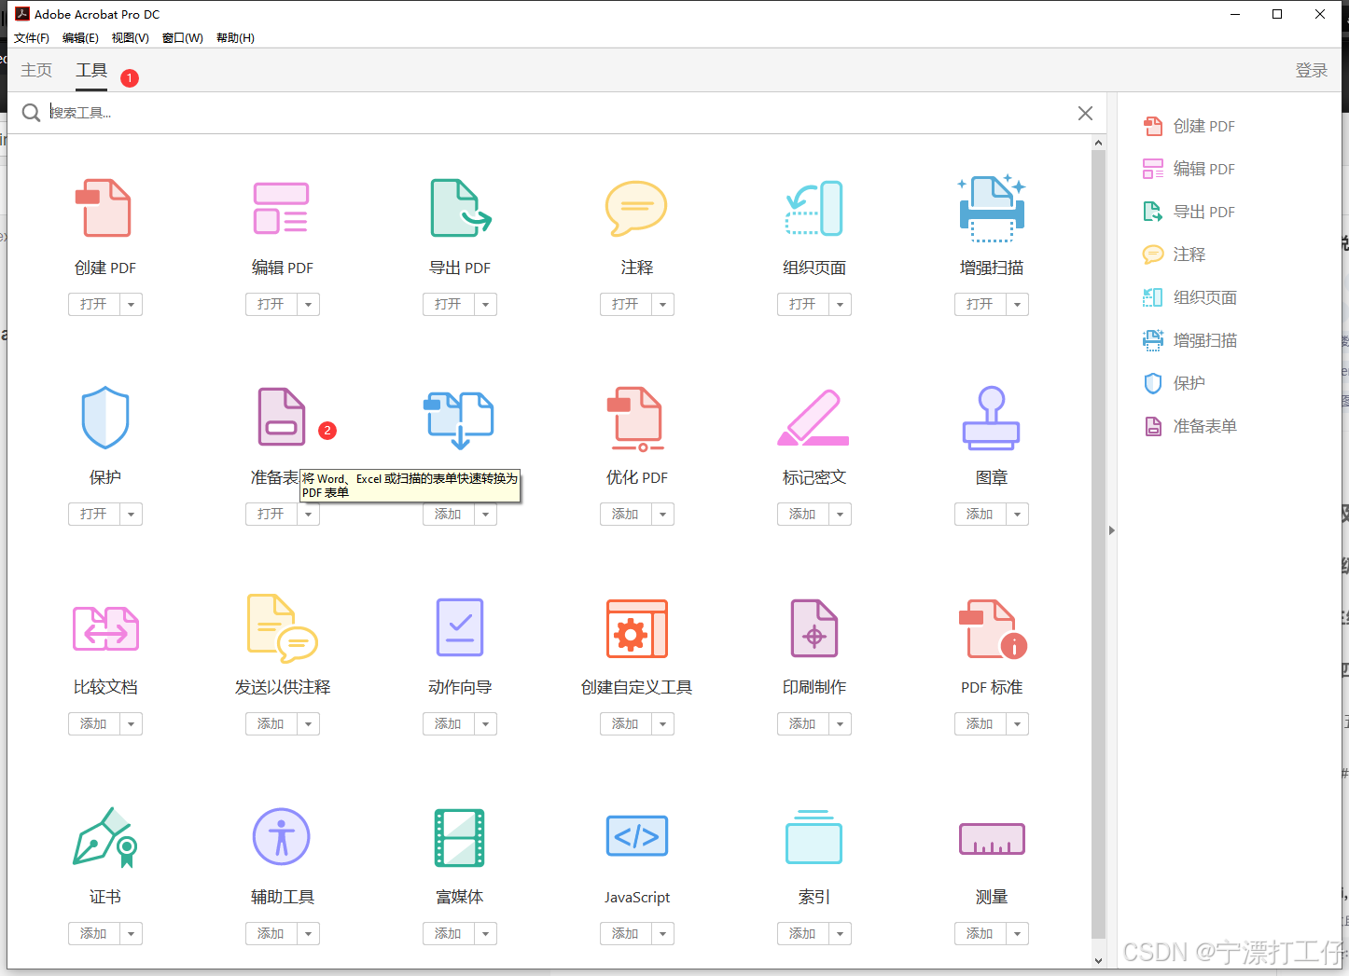Open 编辑 PDF shortcut in right pane

pyautogui.click(x=1189, y=169)
